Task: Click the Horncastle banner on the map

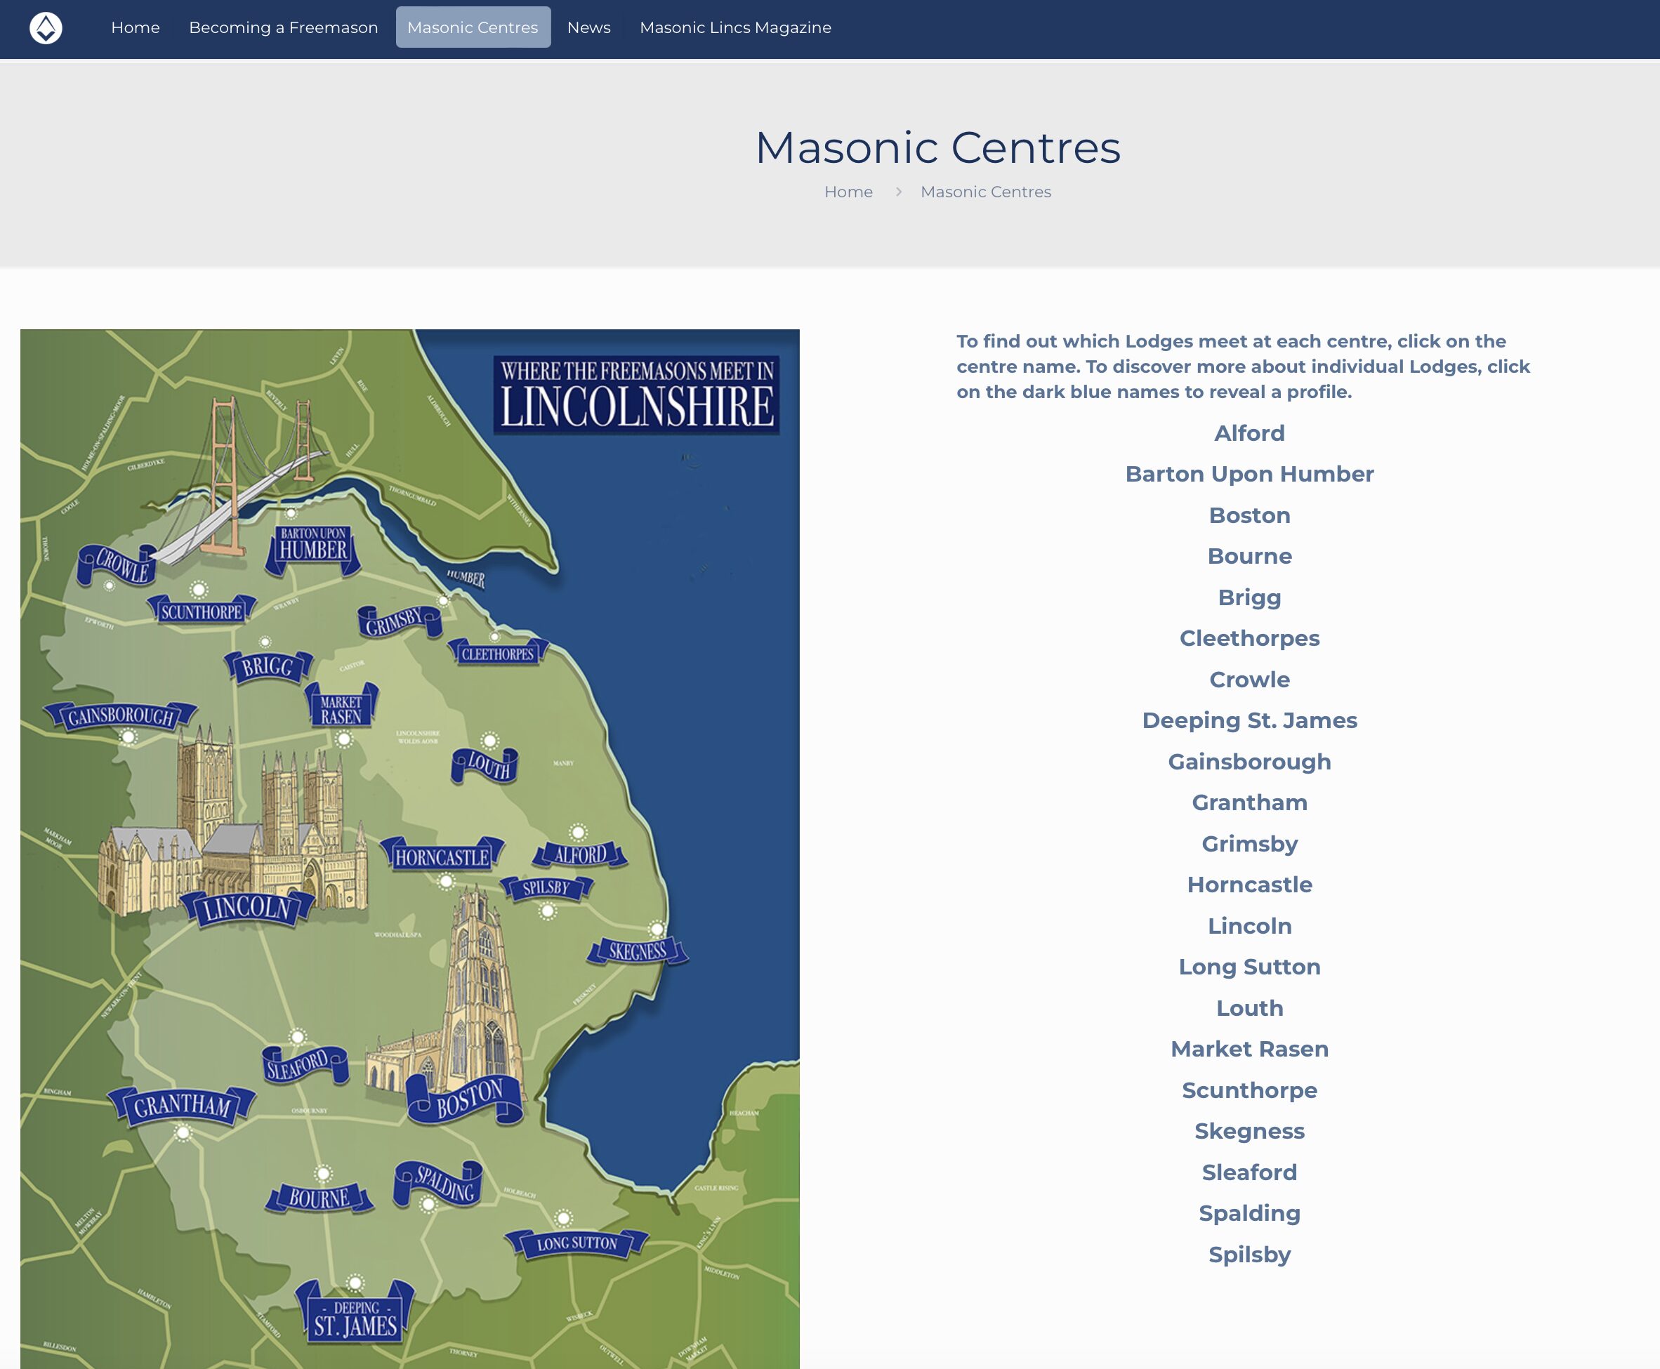Action: pyautogui.click(x=442, y=857)
